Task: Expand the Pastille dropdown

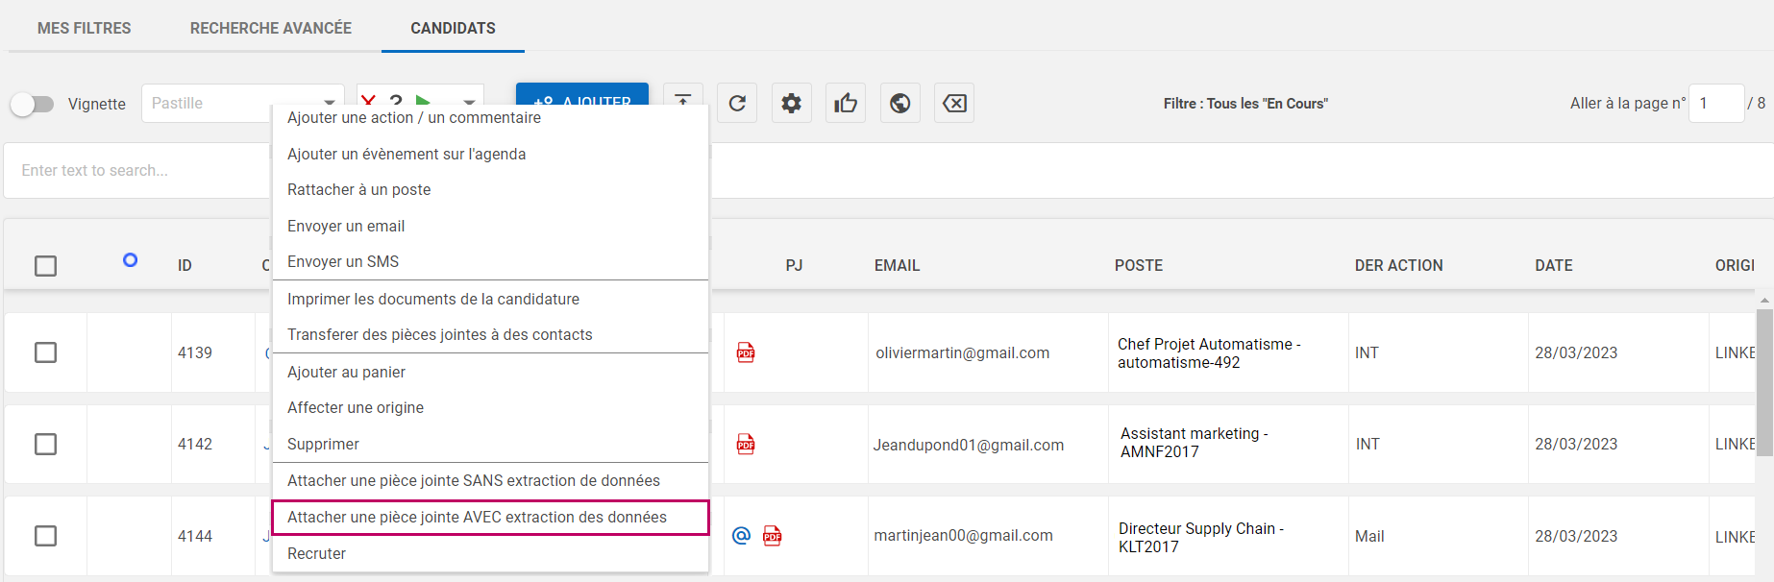Action: click(x=329, y=100)
